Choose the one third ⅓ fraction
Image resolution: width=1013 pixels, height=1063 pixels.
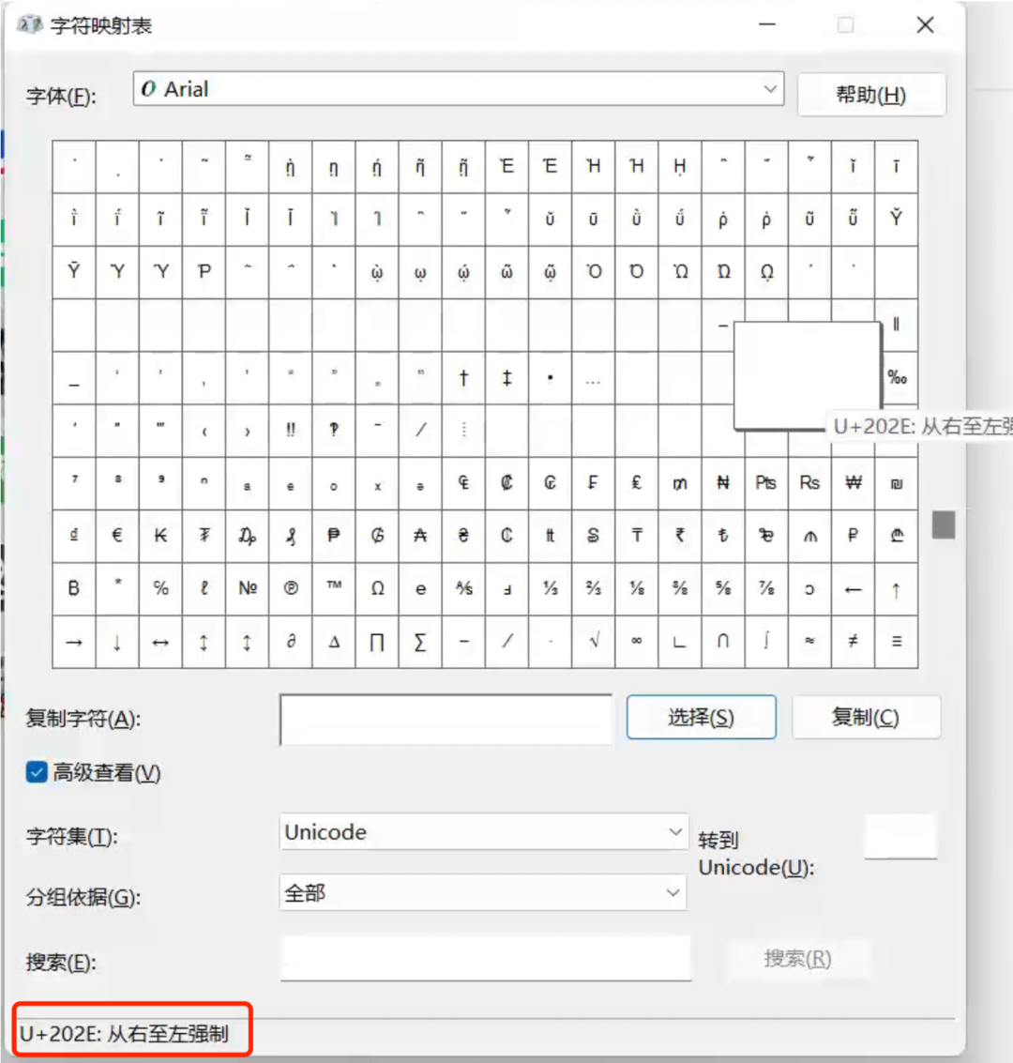tap(551, 588)
